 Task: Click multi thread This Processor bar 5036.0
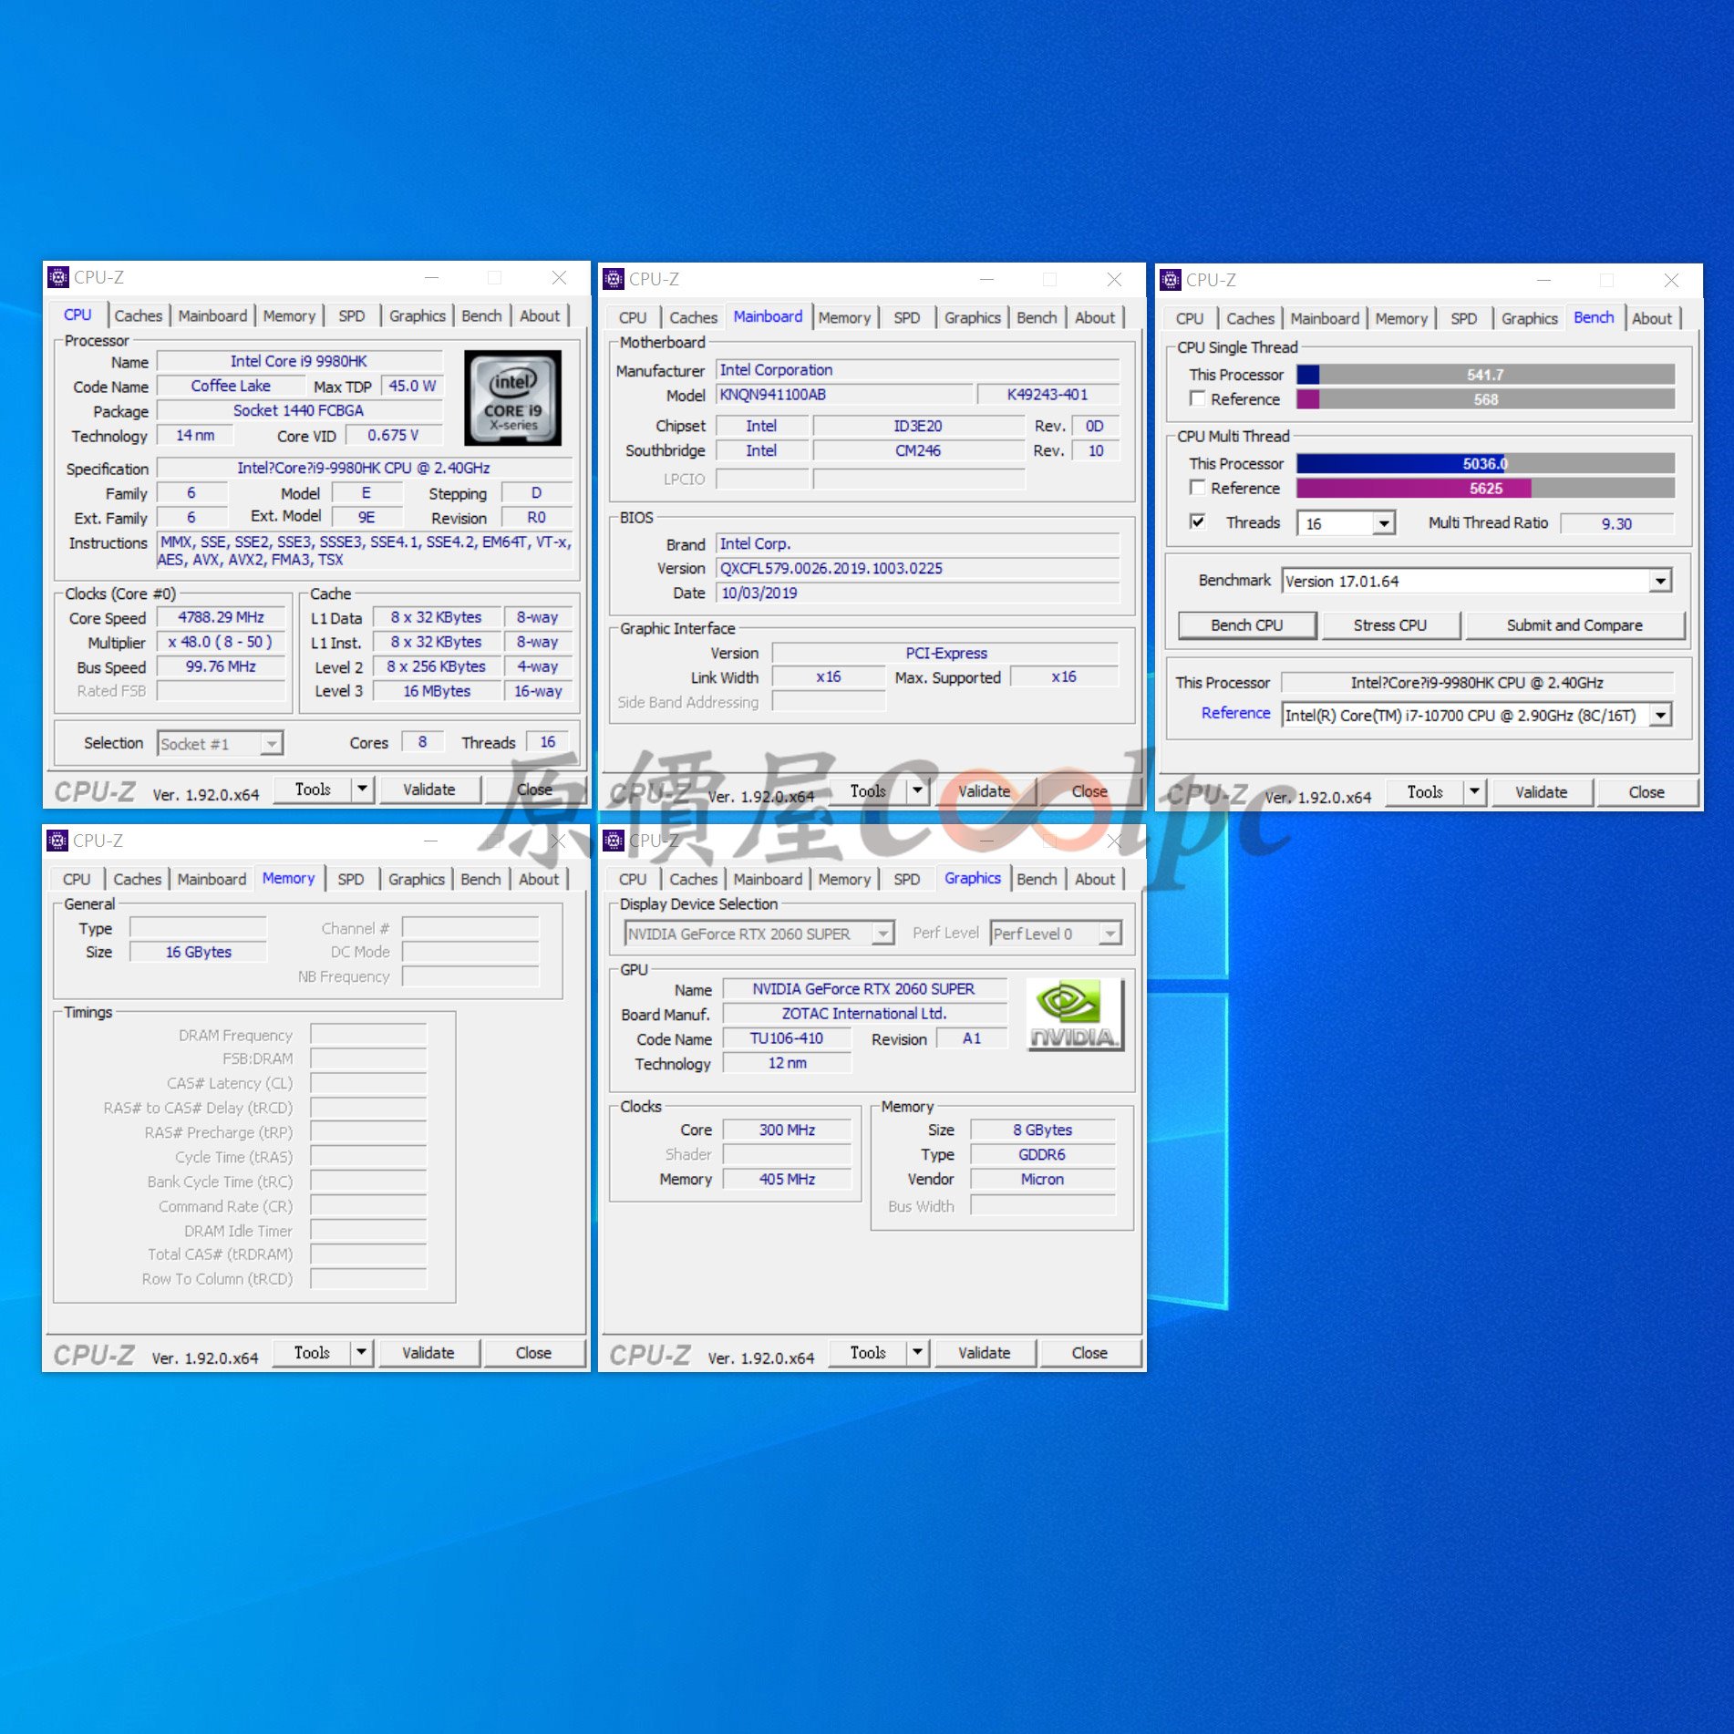1485,463
